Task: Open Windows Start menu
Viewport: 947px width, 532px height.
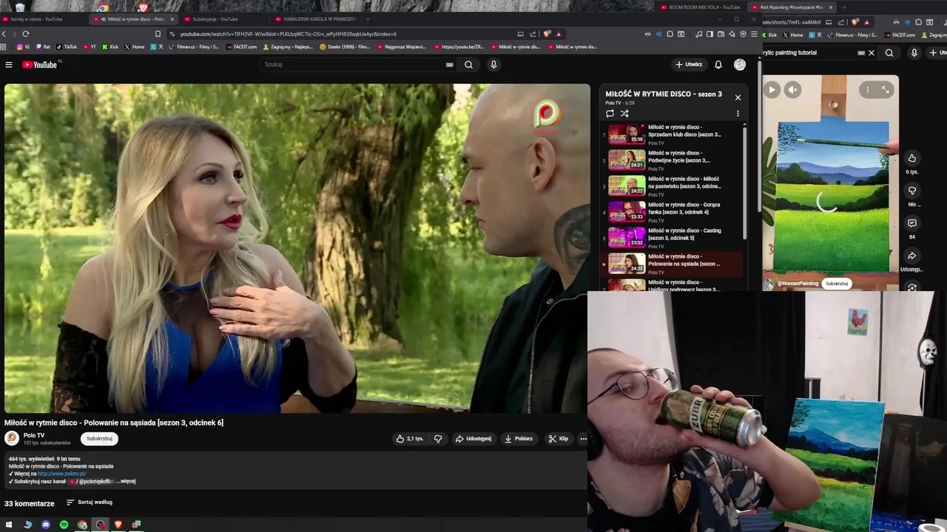Action: [9, 525]
